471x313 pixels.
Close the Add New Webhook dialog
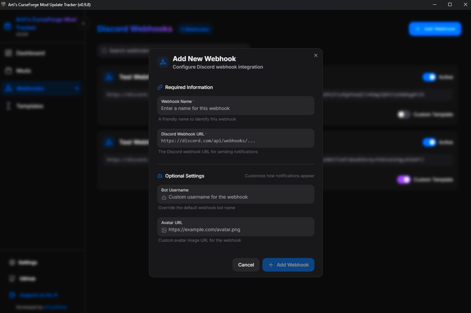tap(316, 55)
